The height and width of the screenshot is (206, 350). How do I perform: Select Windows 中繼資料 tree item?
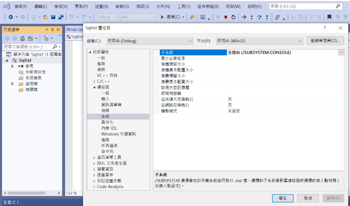(x=119, y=134)
